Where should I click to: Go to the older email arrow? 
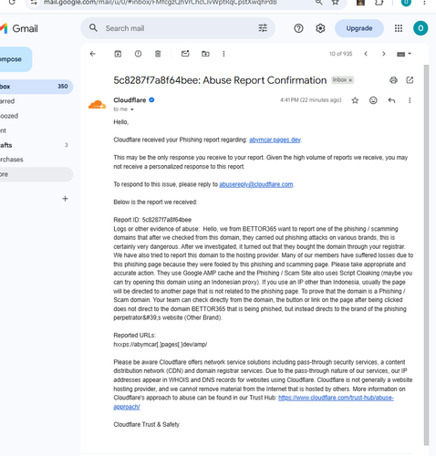tap(384, 54)
